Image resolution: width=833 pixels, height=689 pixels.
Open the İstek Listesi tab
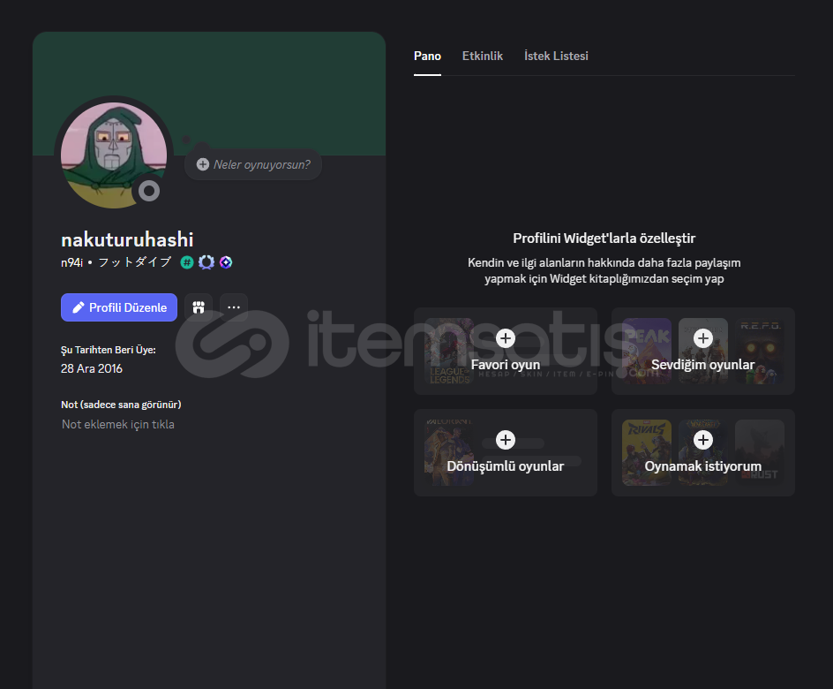coord(556,56)
